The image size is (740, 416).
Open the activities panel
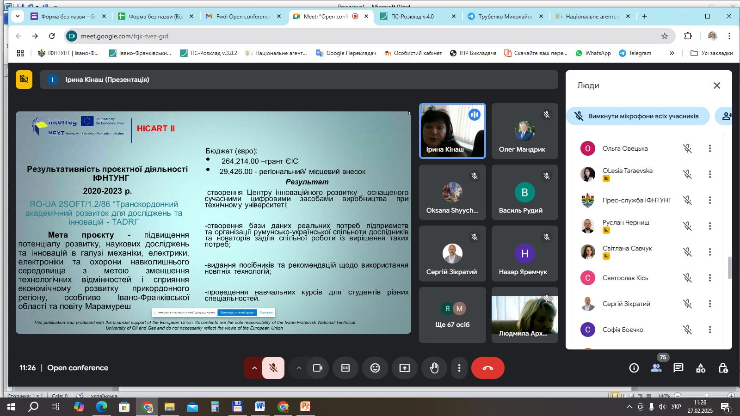tap(700, 368)
